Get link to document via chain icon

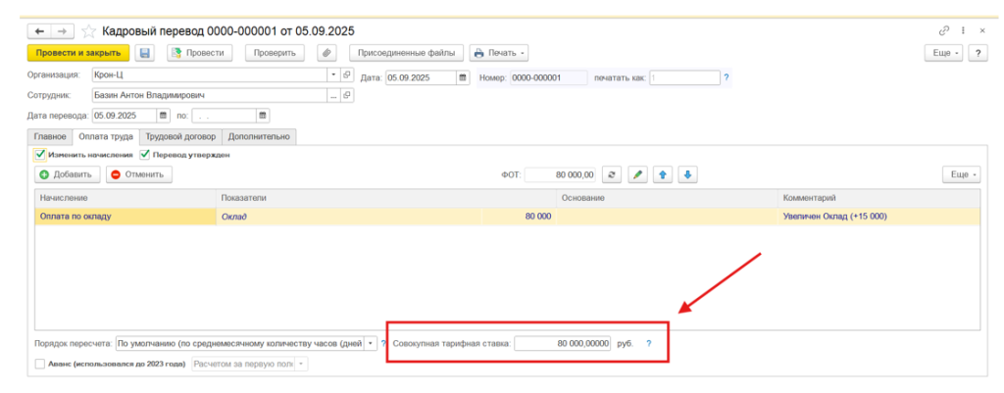point(944,30)
